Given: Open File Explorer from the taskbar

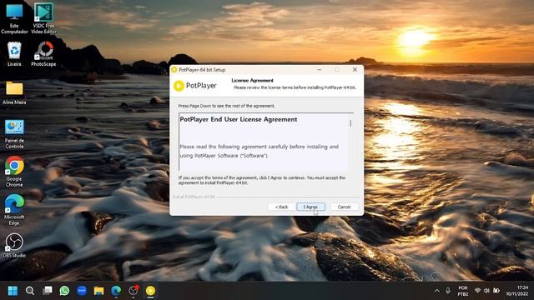Looking at the screenshot, I should pyautogui.click(x=98, y=291).
